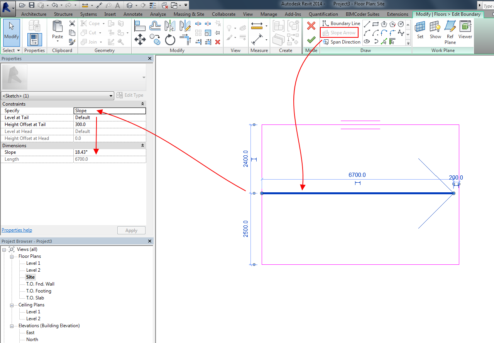Toggle the Properties palette ribbon button
Image resolution: width=494 pixels, height=343 pixels.
pos(35,40)
